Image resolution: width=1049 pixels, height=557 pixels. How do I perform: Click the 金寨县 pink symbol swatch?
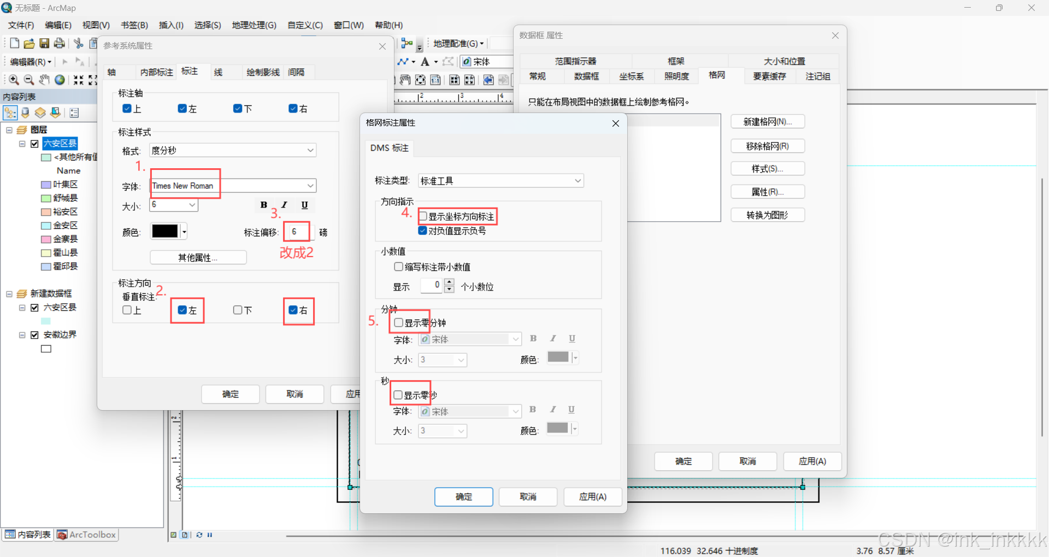pyautogui.click(x=46, y=239)
